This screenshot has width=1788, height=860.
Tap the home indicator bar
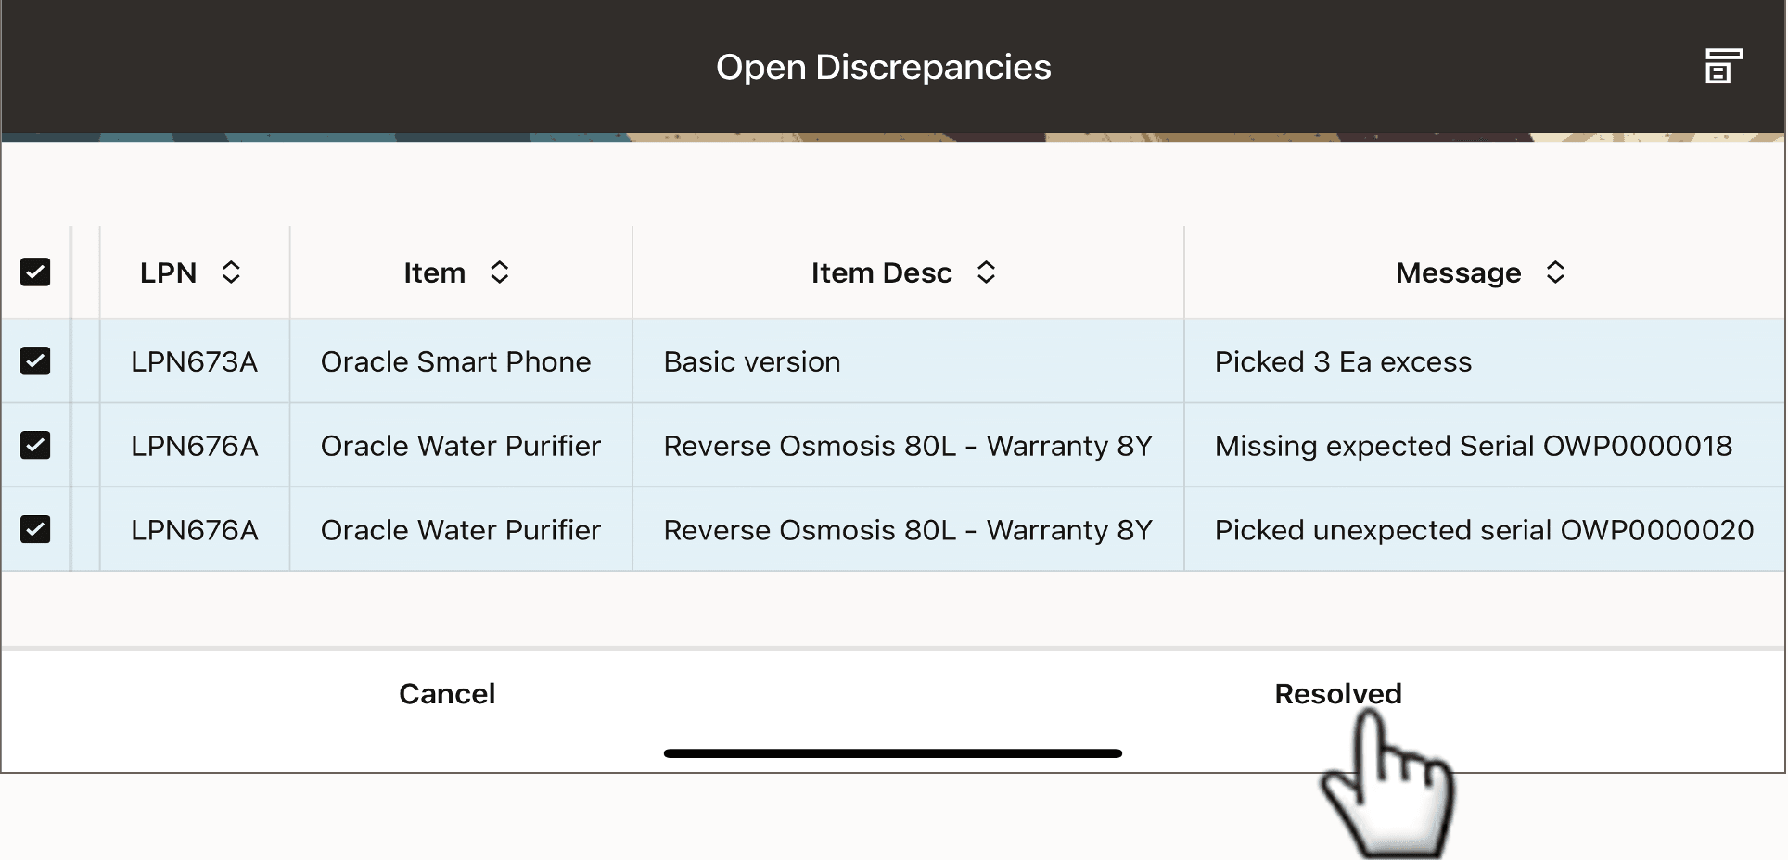(x=891, y=753)
